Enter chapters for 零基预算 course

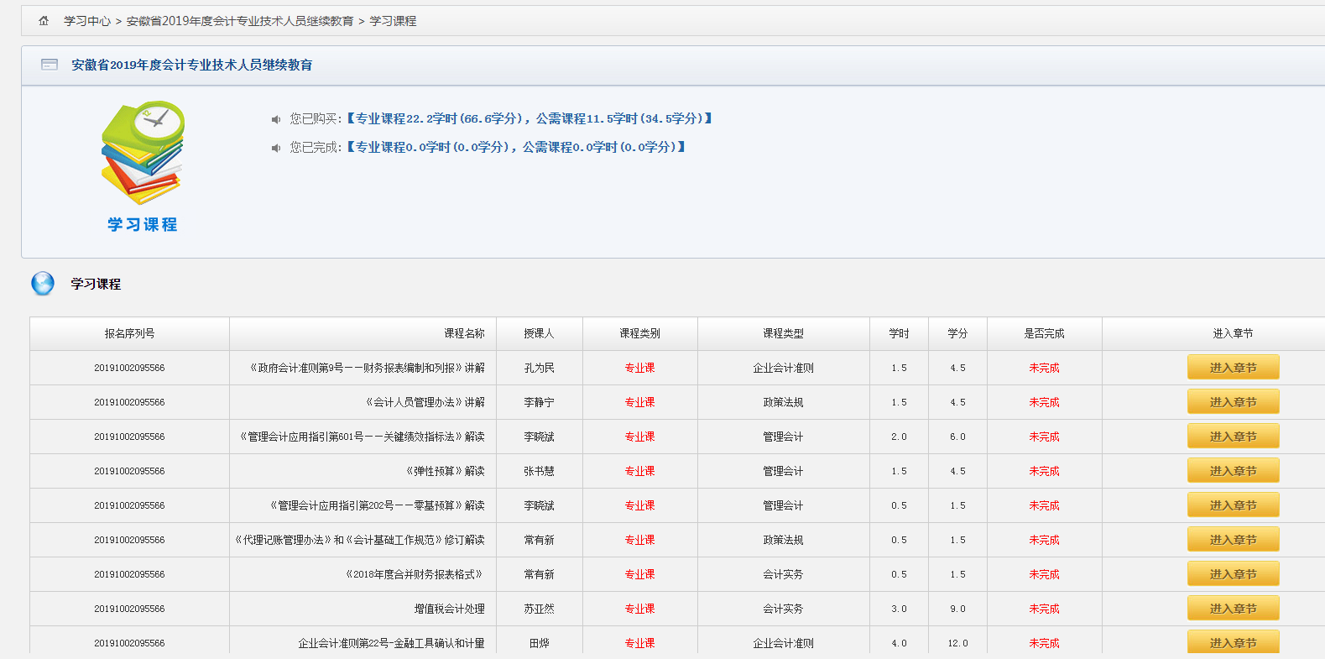point(1233,505)
